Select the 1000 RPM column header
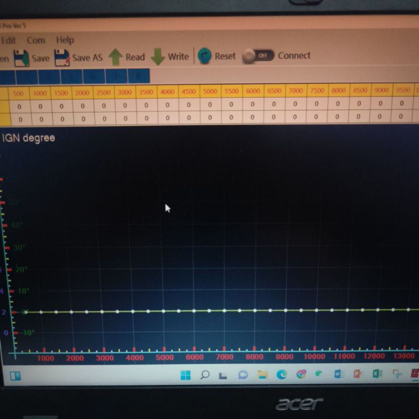The image size is (419, 419). (x=40, y=93)
